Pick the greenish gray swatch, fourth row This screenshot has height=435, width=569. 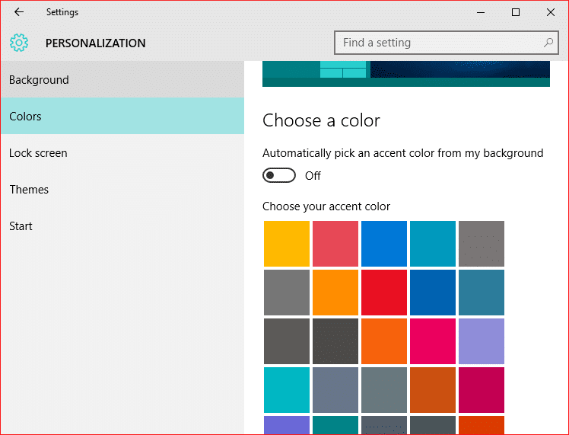[x=384, y=390]
